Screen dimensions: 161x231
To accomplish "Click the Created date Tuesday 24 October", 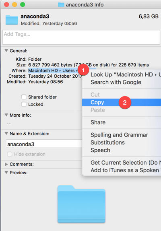I will pyautogui.click(x=55, y=76).
